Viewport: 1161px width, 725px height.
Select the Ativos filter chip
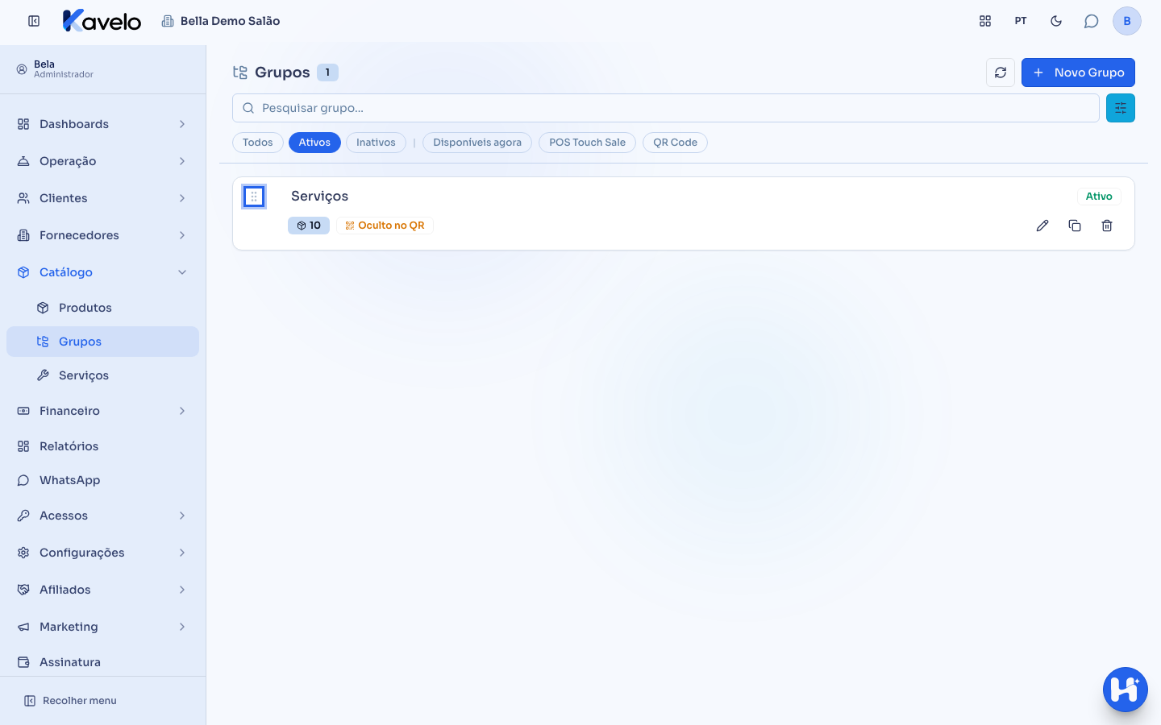pyautogui.click(x=314, y=143)
